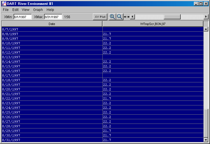The image size is (210, 144).
Task: Click the horizontal pan double-arrow icon
Action: (x=127, y=17)
